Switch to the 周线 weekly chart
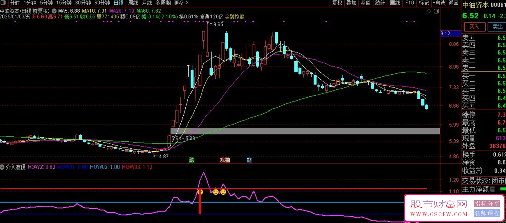The height and width of the screenshot is (223, 506). (134, 3)
